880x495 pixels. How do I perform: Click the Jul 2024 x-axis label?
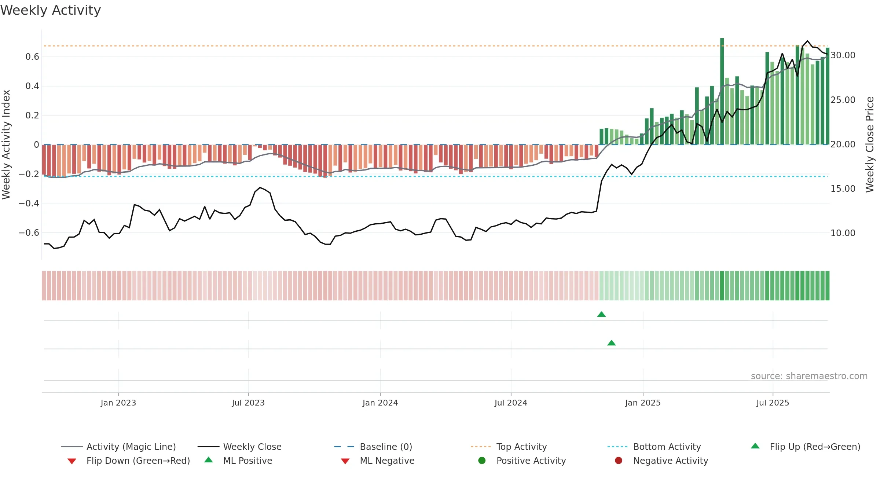[511, 403]
